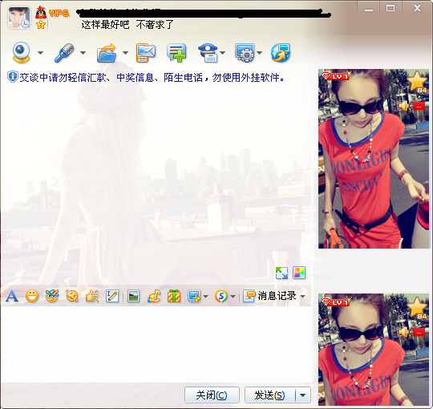Start a video call with webcam icon
This screenshot has width=433, height=409.
click(x=21, y=52)
